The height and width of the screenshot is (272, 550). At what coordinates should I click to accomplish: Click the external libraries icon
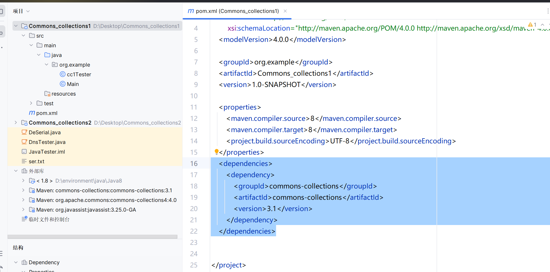(x=24, y=171)
